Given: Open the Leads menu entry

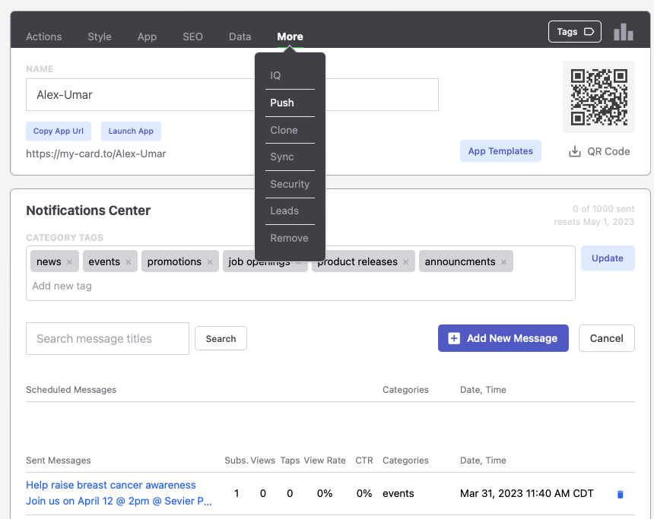Looking at the screenshot, I should (284, 210).
